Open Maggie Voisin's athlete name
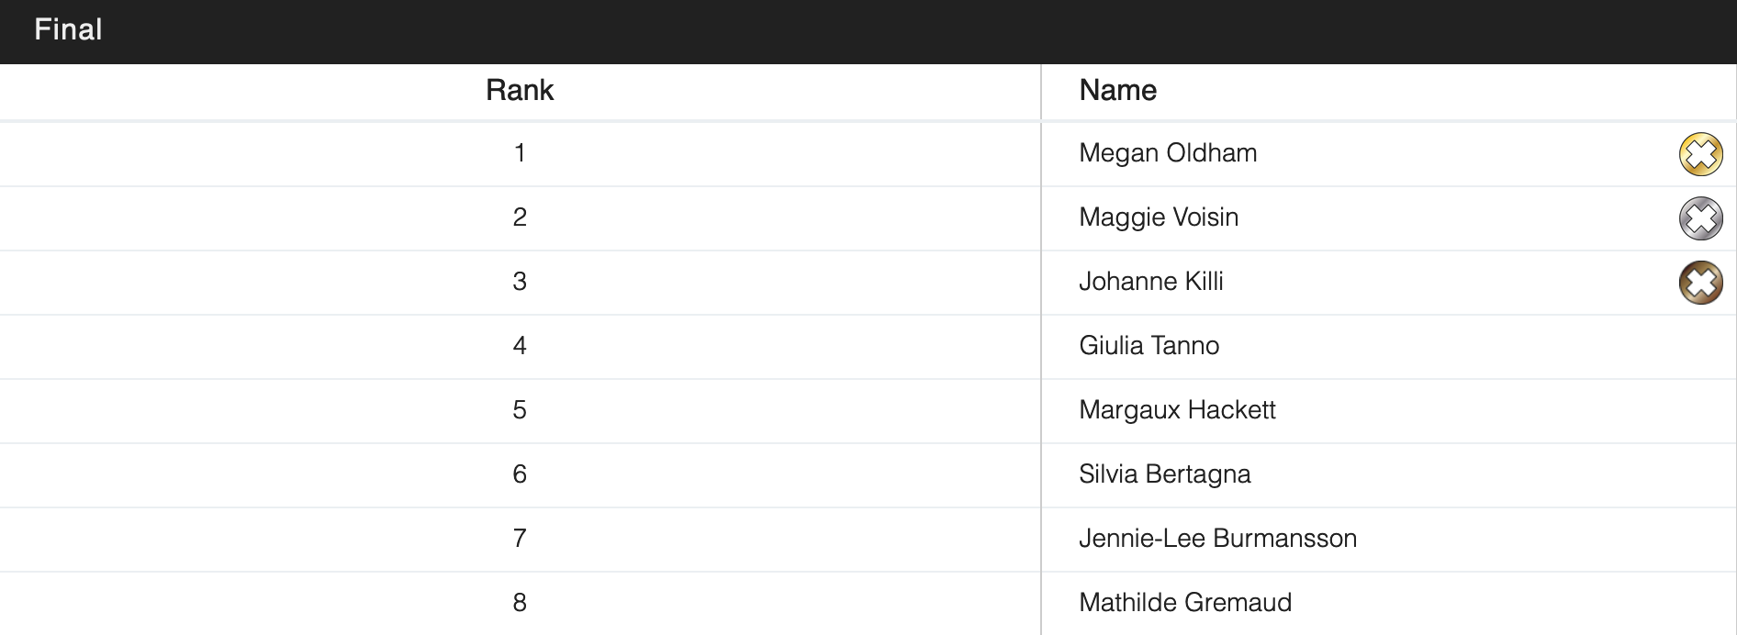 click(x=1159, y=217)
